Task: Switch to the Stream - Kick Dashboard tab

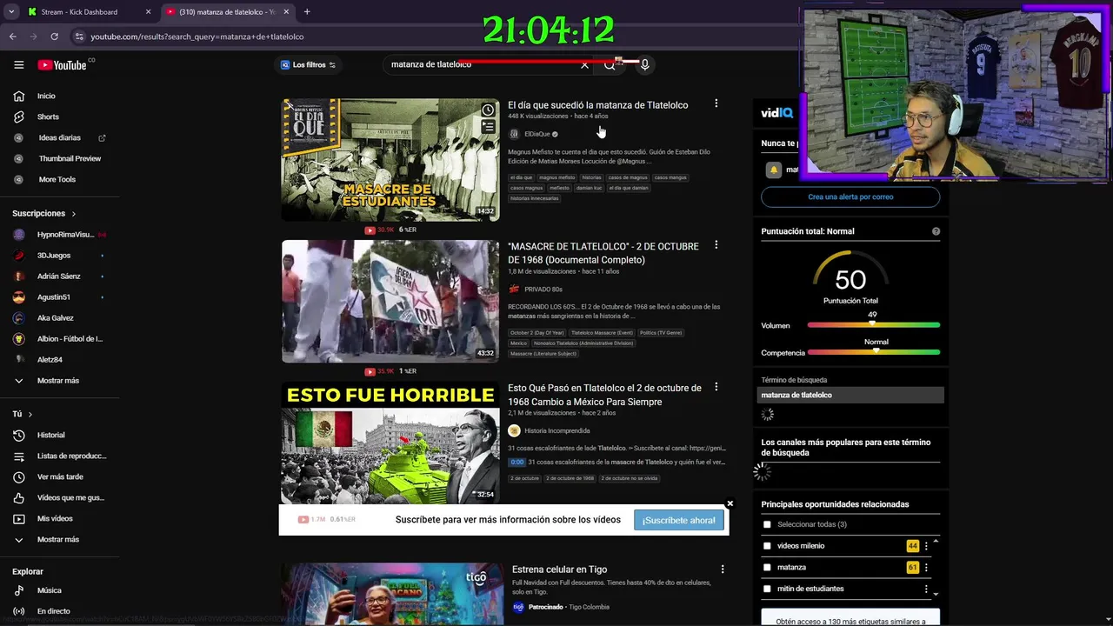Action: 87,11
